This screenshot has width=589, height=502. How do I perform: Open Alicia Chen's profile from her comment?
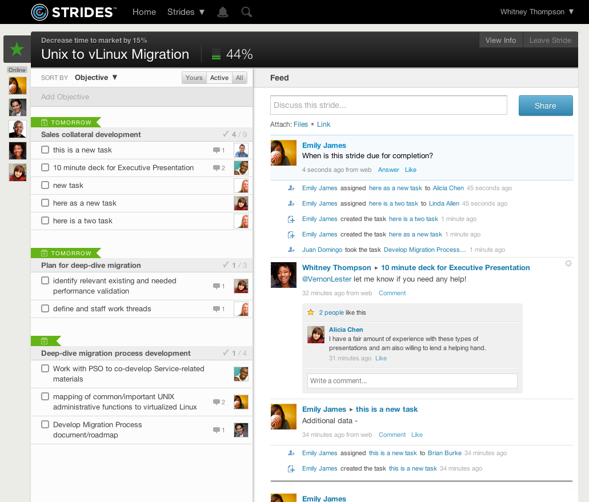click(x=346, y=330)
